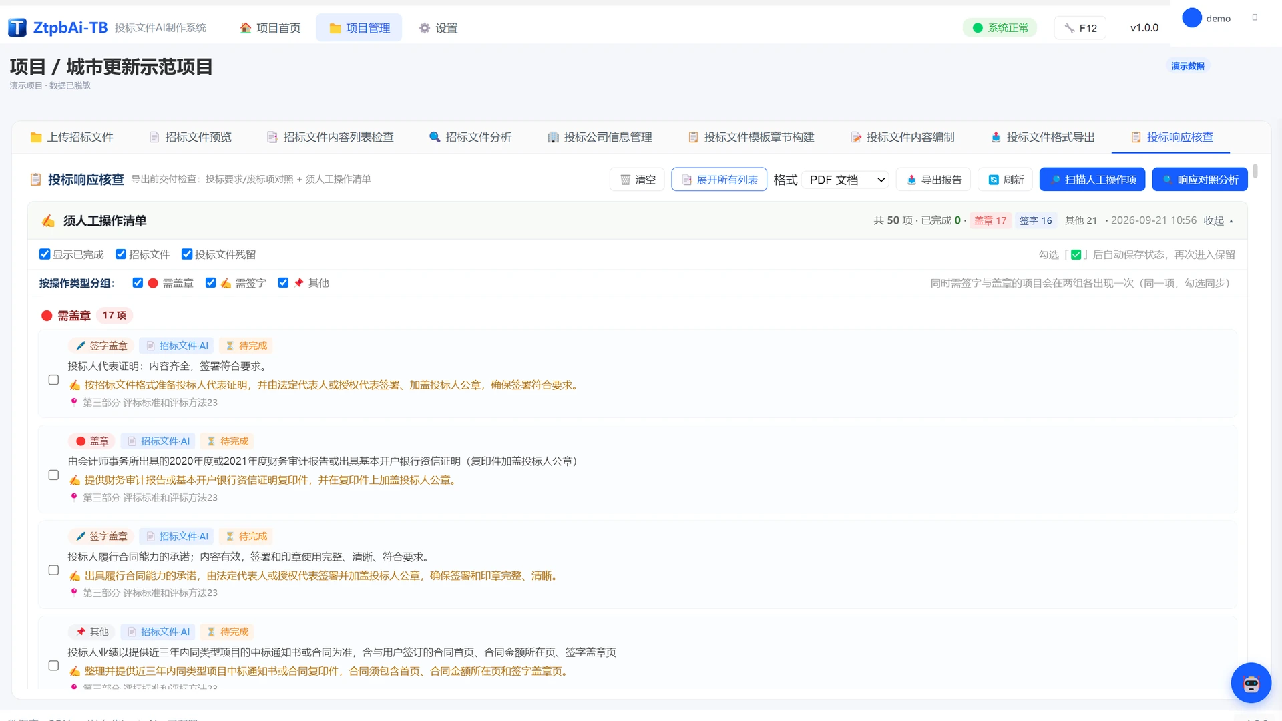The height and width of the screenshot is (721, 1282).
Task: Click the 响应对照分析 button
Action: (x=1200, y=180)
